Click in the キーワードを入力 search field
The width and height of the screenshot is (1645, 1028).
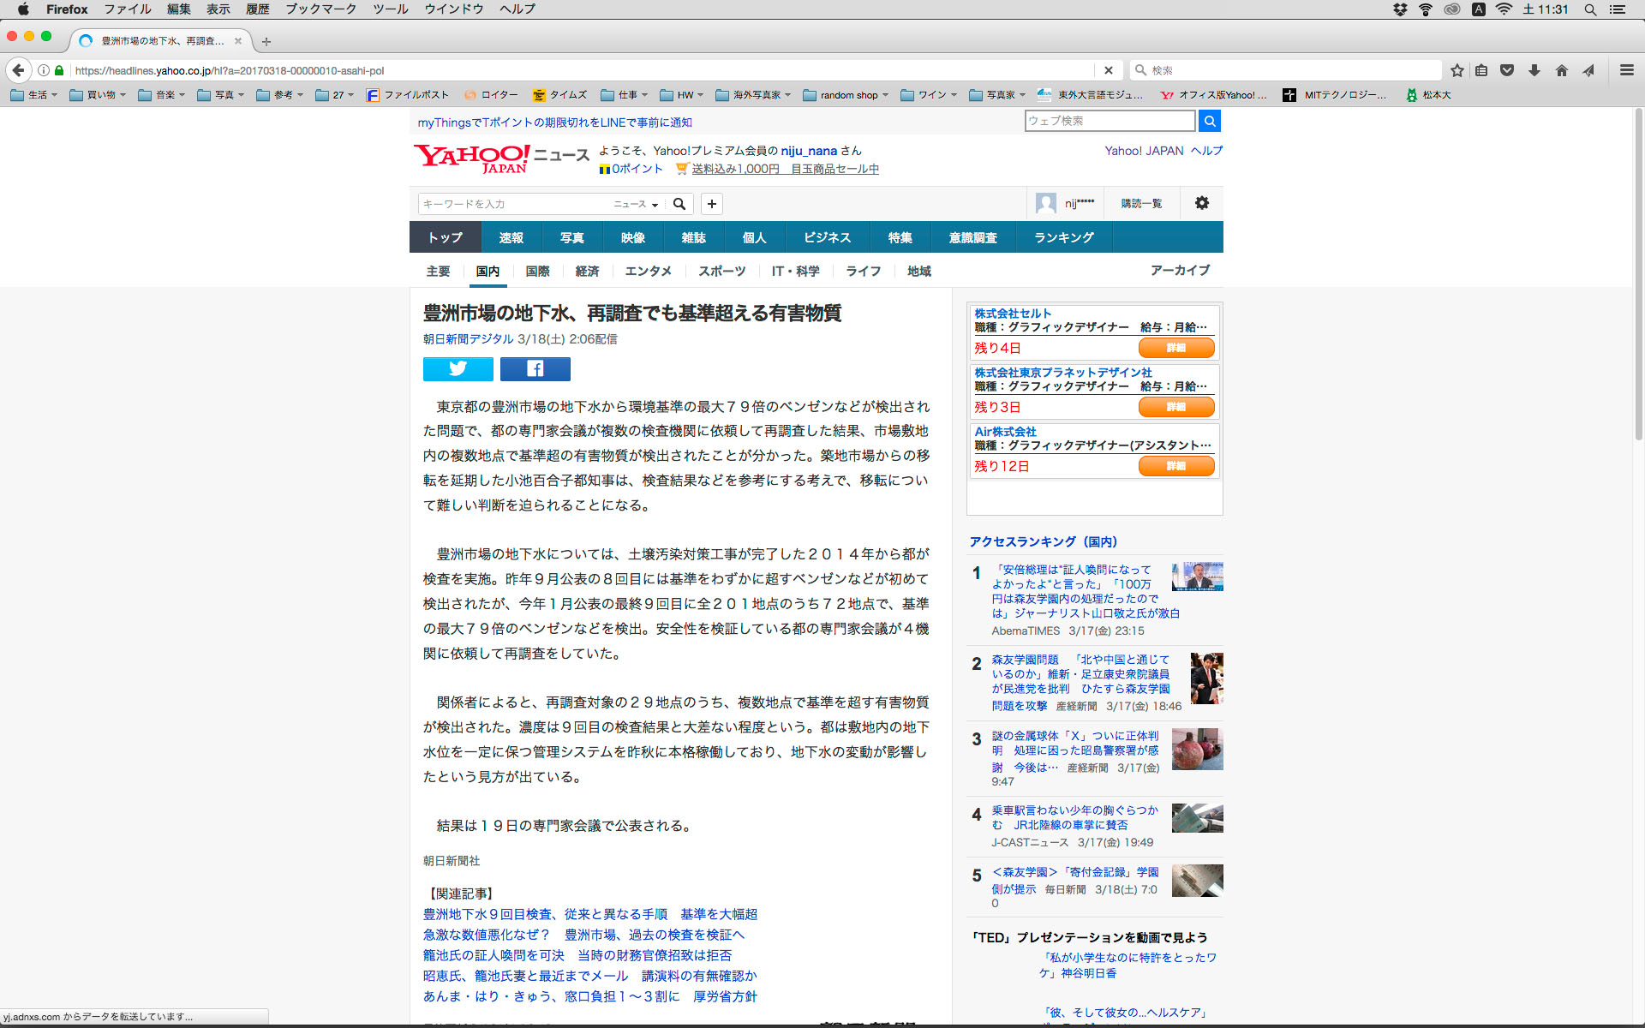click(514, 204)
